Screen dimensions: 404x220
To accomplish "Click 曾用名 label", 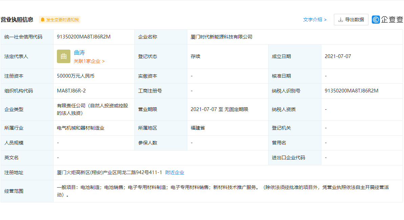I will coord(279,143).
